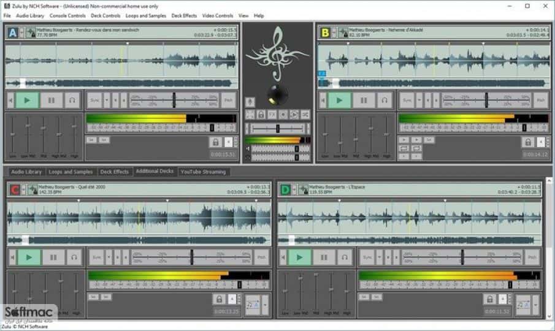Jump to start of Deck B track
The height and width of the screenshot is (331, 555).
click(x=323, y=101)
